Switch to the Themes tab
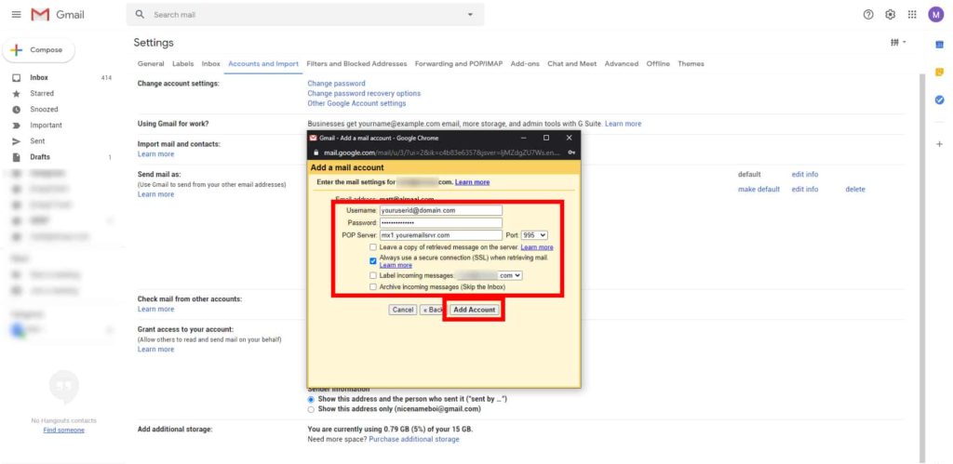Viewport: 953px width, 464px height. click(x=691, y=64)
